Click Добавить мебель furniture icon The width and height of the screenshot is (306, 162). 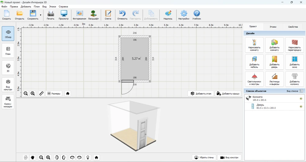(254, 62)
